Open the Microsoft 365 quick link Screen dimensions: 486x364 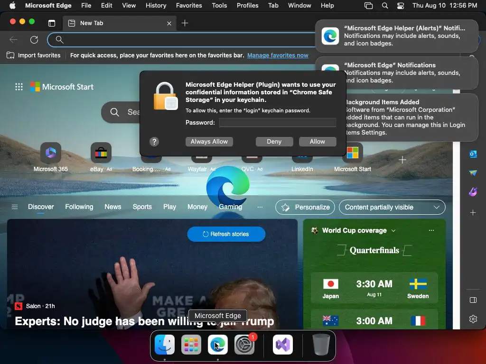pos(50,157)
